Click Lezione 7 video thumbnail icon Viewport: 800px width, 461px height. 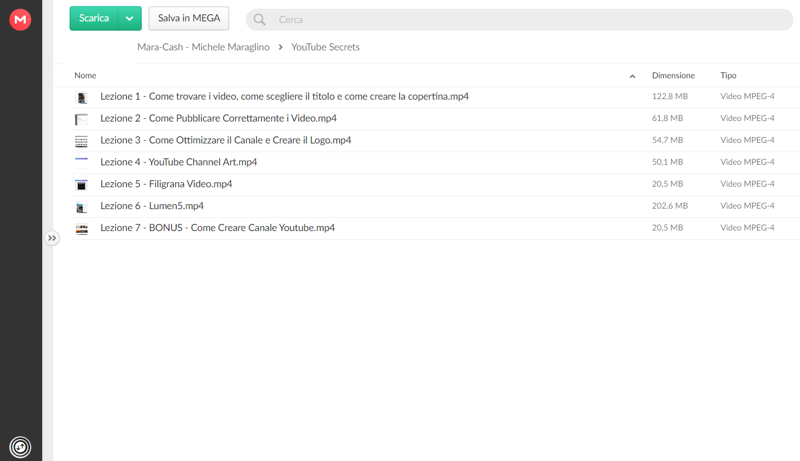[82, 229]
